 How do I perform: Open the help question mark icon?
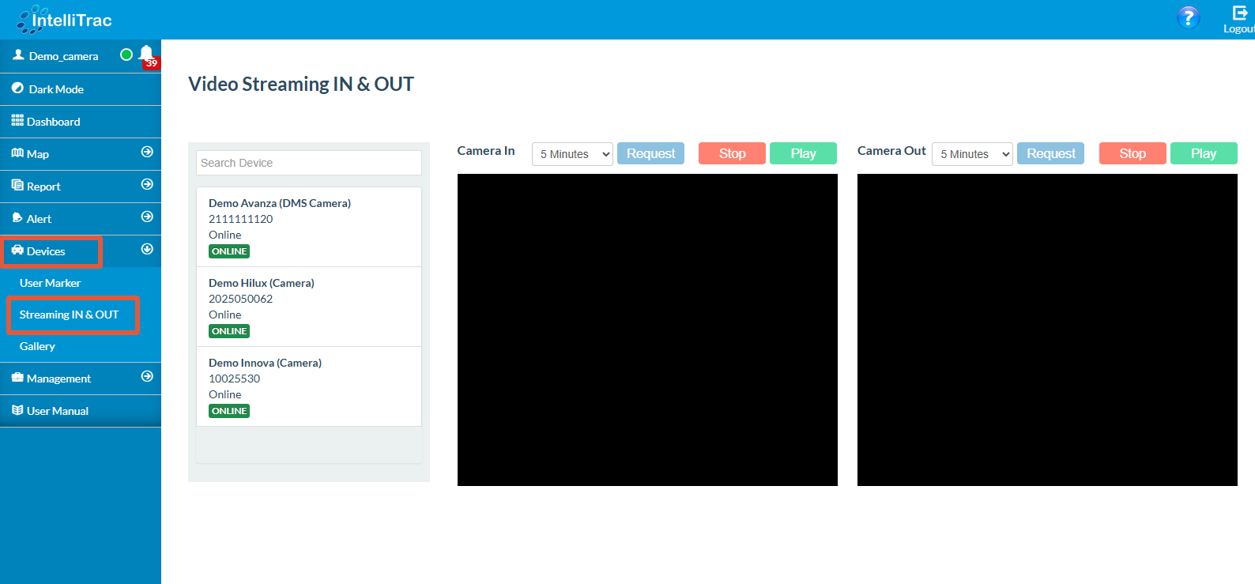tap(1188, 17)
